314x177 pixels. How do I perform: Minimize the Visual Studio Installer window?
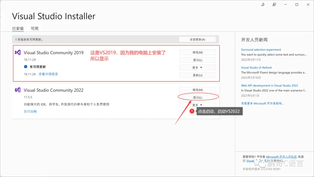tap(286, 4)
